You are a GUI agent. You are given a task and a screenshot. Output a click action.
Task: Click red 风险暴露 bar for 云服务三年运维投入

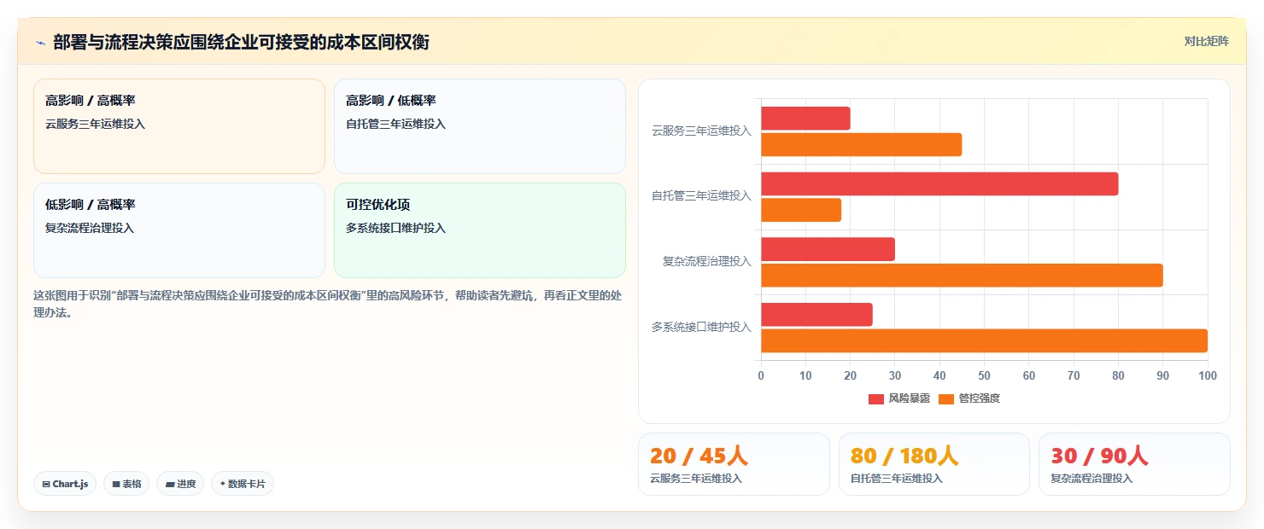(805, 119)
